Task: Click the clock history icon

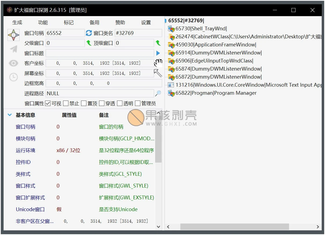Action: pos(13,77)
